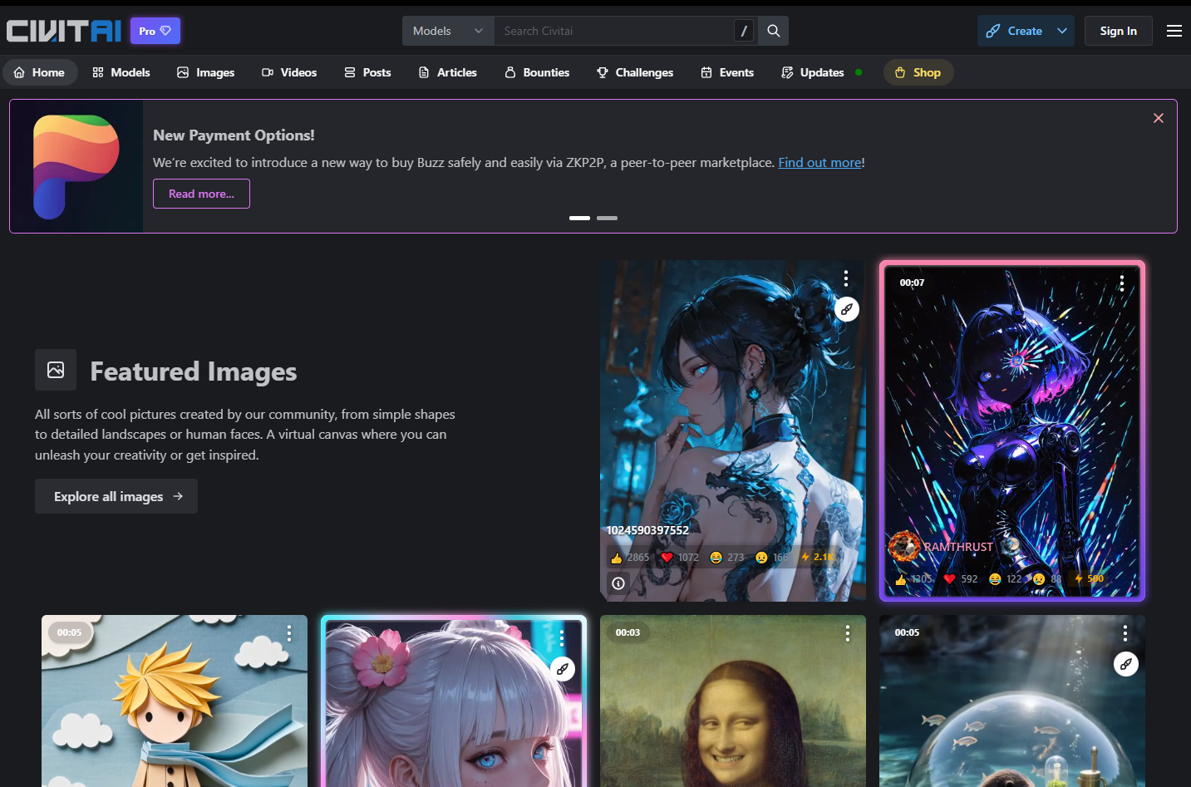Click the payment banner logo image

pyautogui.click(x=76, y=166)
